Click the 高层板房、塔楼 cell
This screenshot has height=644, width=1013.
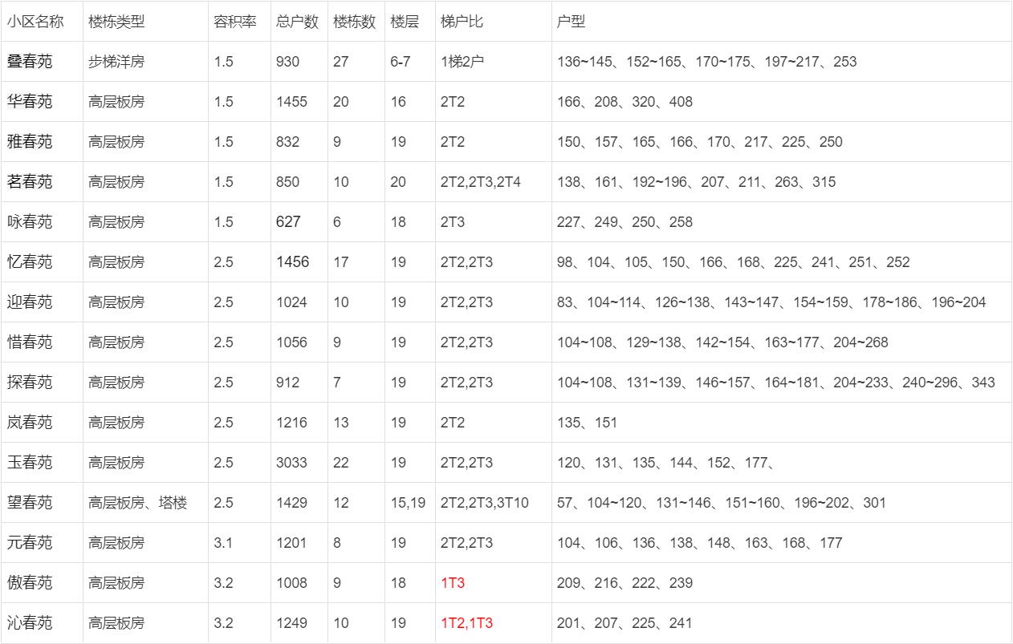137,503
